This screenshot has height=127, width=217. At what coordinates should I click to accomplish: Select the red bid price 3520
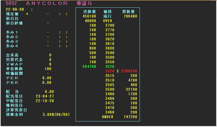pos(110,71)
